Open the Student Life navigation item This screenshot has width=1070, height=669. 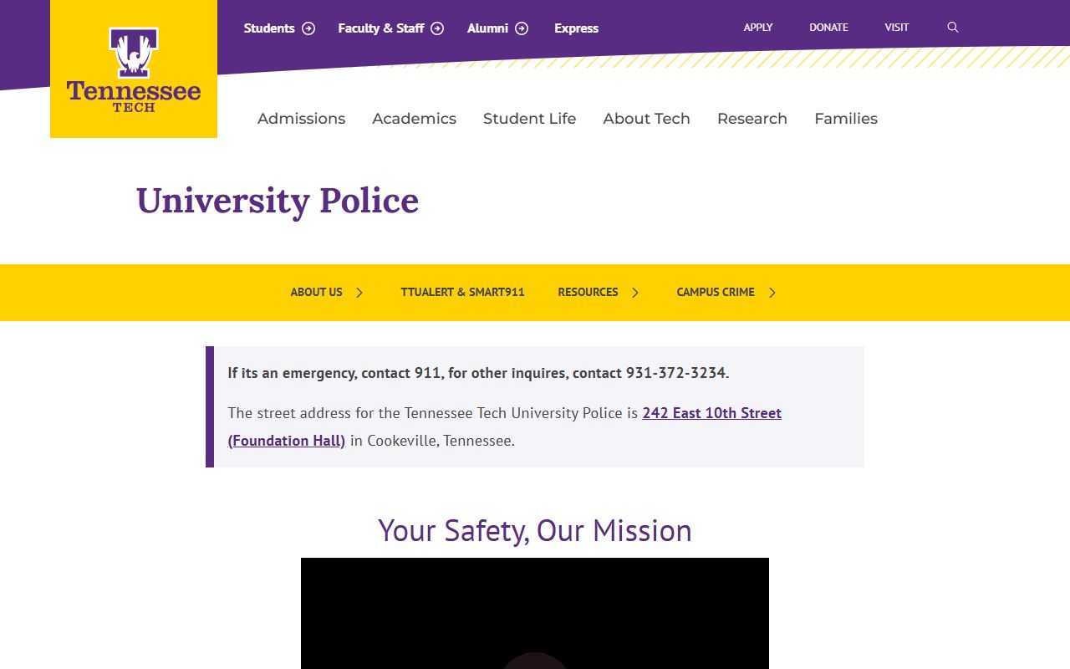click(x=530, y=119)
